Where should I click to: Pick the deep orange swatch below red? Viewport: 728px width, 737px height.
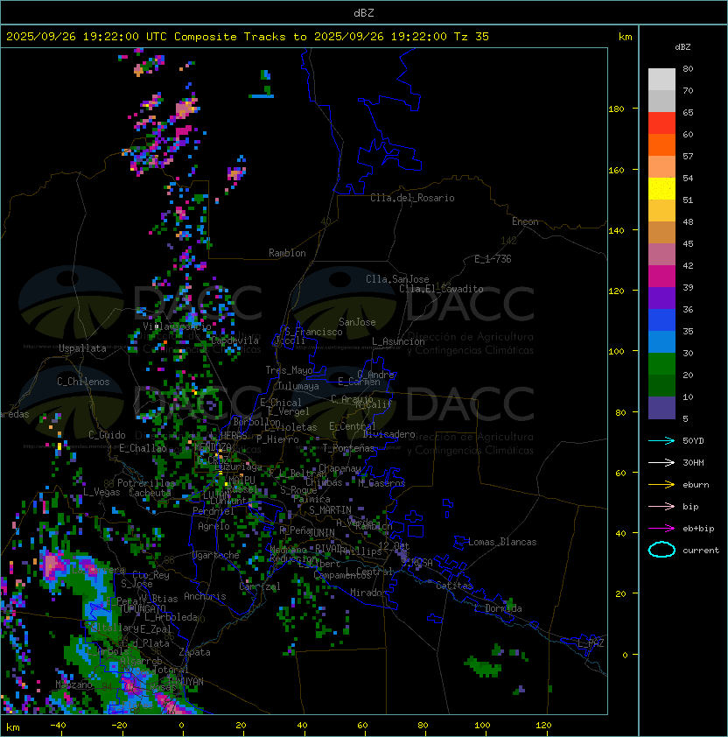click(x=661, y=144)
